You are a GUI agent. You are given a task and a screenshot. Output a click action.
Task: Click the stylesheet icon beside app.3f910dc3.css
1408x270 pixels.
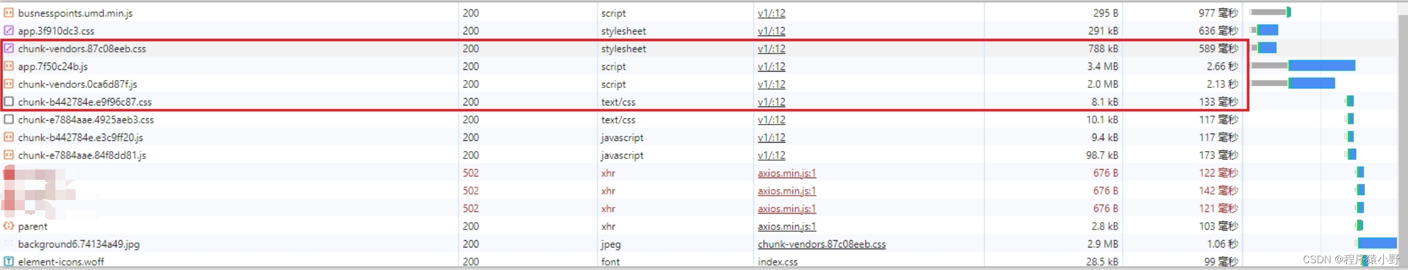[9, 30]
